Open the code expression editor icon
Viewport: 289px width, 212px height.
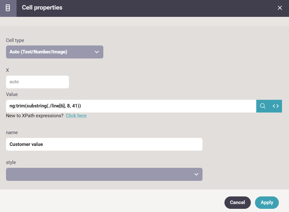click(x=276, y=106)
